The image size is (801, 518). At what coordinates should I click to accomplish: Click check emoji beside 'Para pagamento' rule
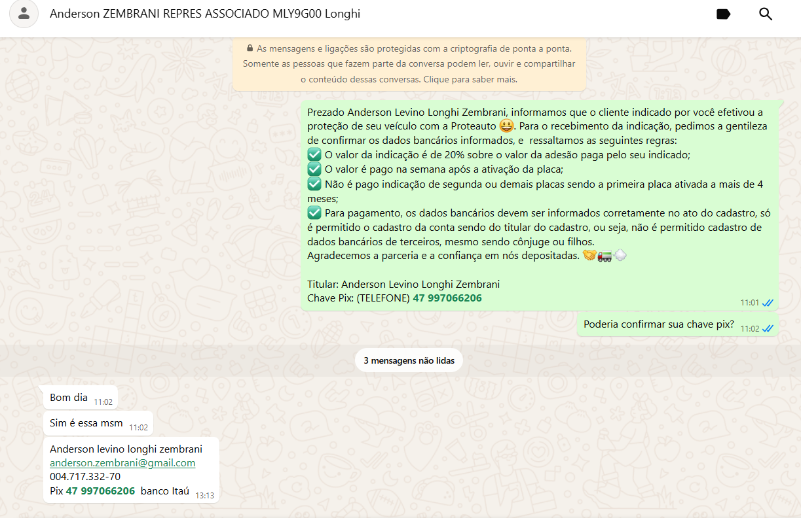click(314, 213)
